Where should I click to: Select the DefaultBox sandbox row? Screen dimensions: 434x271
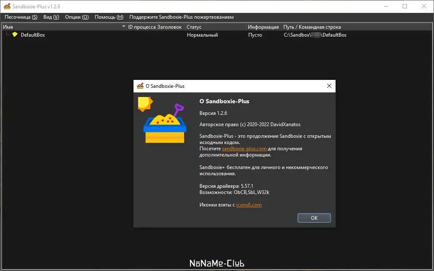[217, 35]
